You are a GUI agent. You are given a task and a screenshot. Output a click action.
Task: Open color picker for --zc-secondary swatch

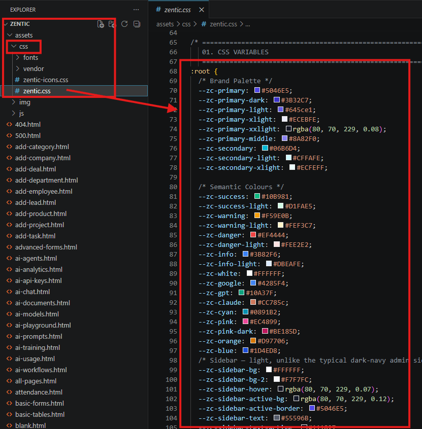[x=265, y=148]
